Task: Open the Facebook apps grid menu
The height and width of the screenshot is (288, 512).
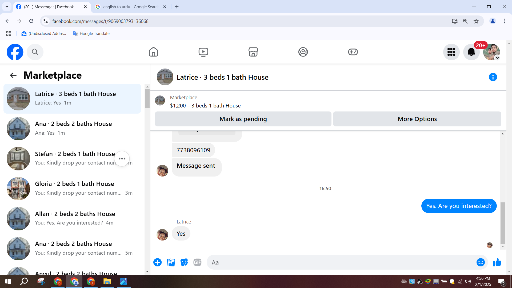Action: 451,52
